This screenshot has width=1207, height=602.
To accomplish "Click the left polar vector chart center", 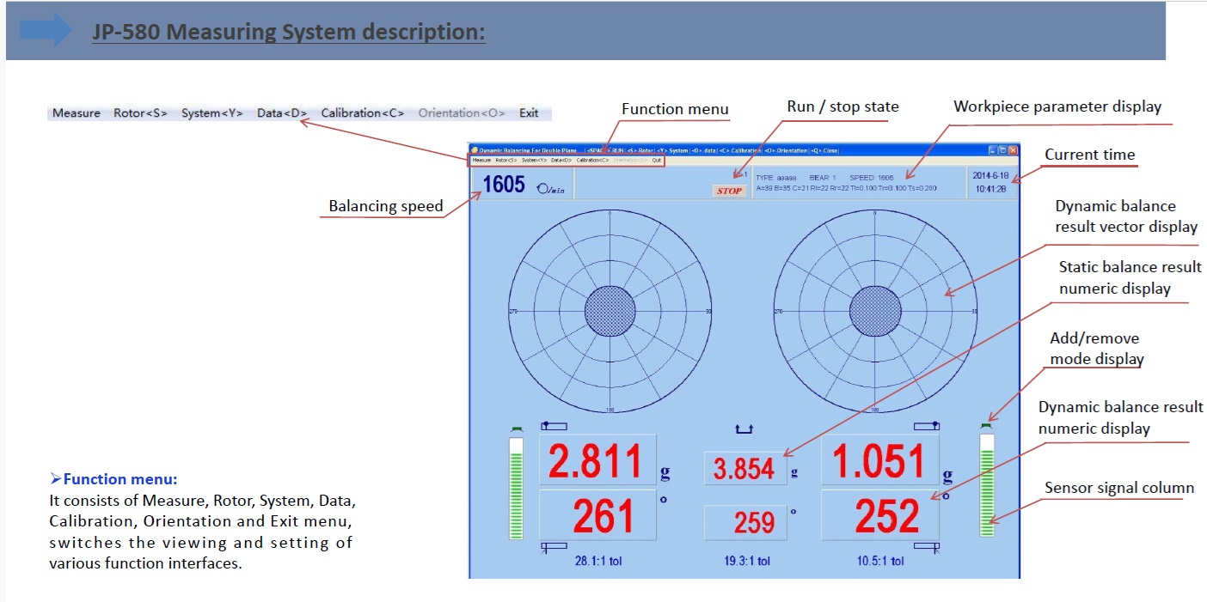I will (x=610, y=311).
